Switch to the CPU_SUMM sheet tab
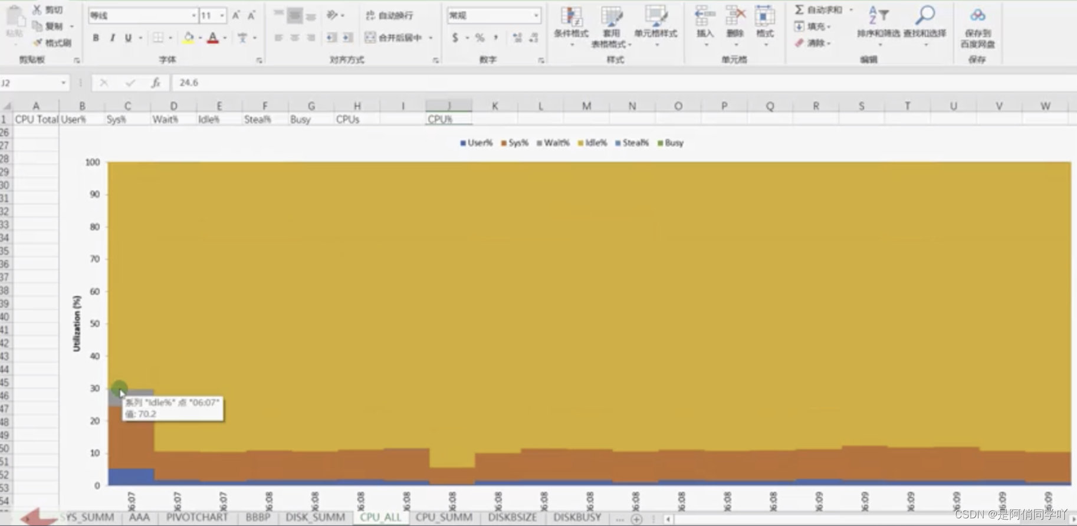This screenshot has width=1077, height=526. [x=444, y=517]
